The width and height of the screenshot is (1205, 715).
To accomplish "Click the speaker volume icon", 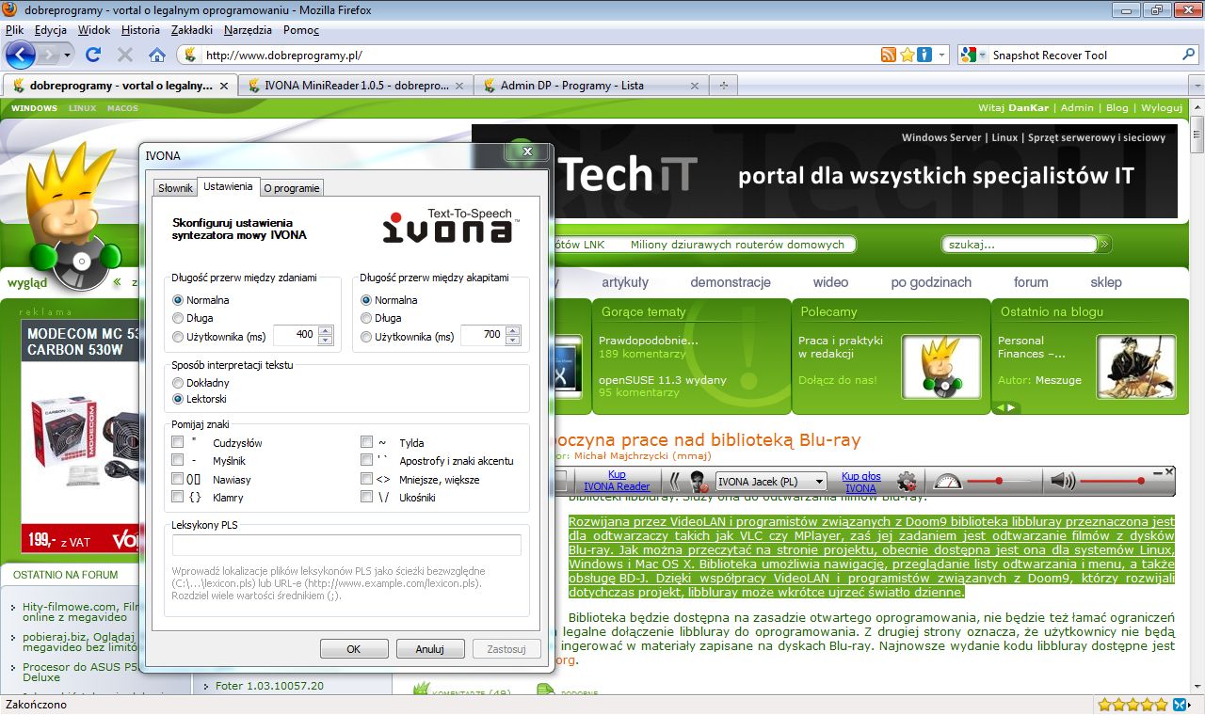I will point(1062,482).
